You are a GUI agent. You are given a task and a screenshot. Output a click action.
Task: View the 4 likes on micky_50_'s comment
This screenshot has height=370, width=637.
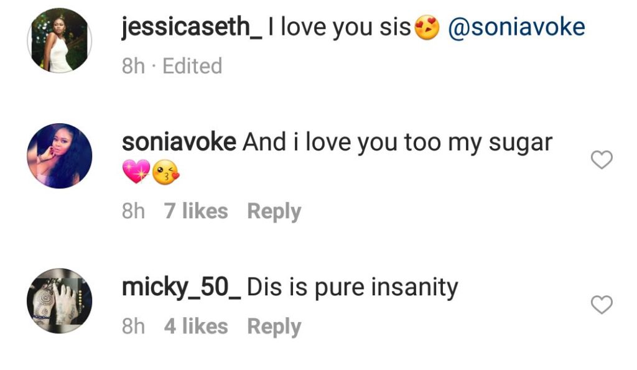pyautogui.click(x=196, y=326)
